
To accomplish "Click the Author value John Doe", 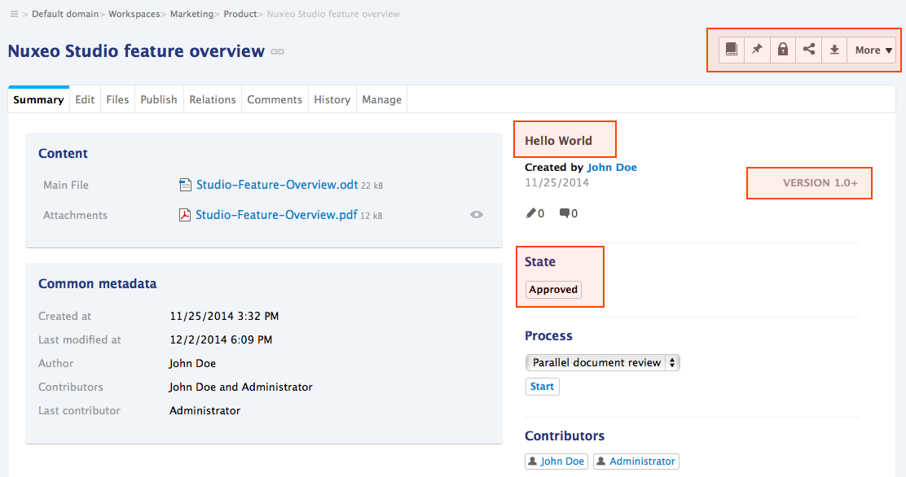I will [x=192, y=363].
